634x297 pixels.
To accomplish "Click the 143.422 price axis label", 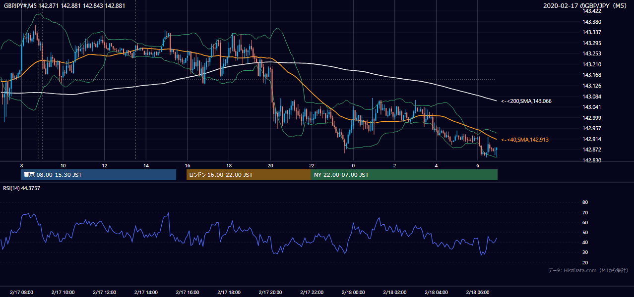I will (591, 11).
